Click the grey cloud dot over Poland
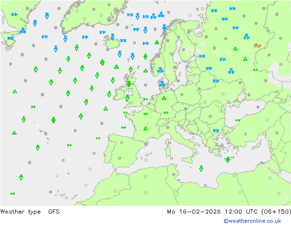The width and height of the screenshot is (291, 225). click(x=182, y=95)
